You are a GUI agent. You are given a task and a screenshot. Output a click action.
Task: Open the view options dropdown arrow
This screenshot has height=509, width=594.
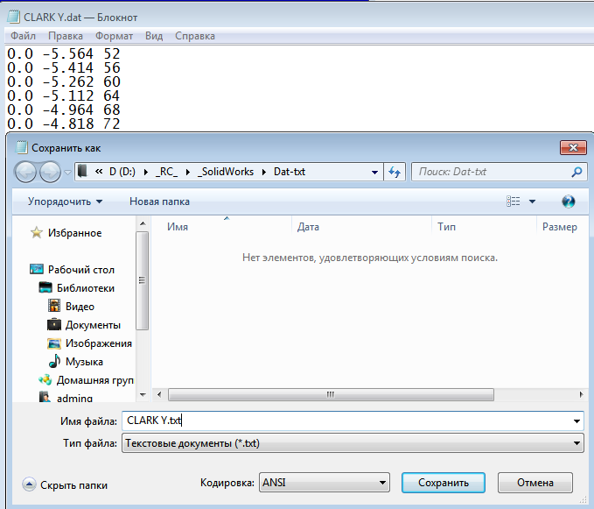point(532,201)
